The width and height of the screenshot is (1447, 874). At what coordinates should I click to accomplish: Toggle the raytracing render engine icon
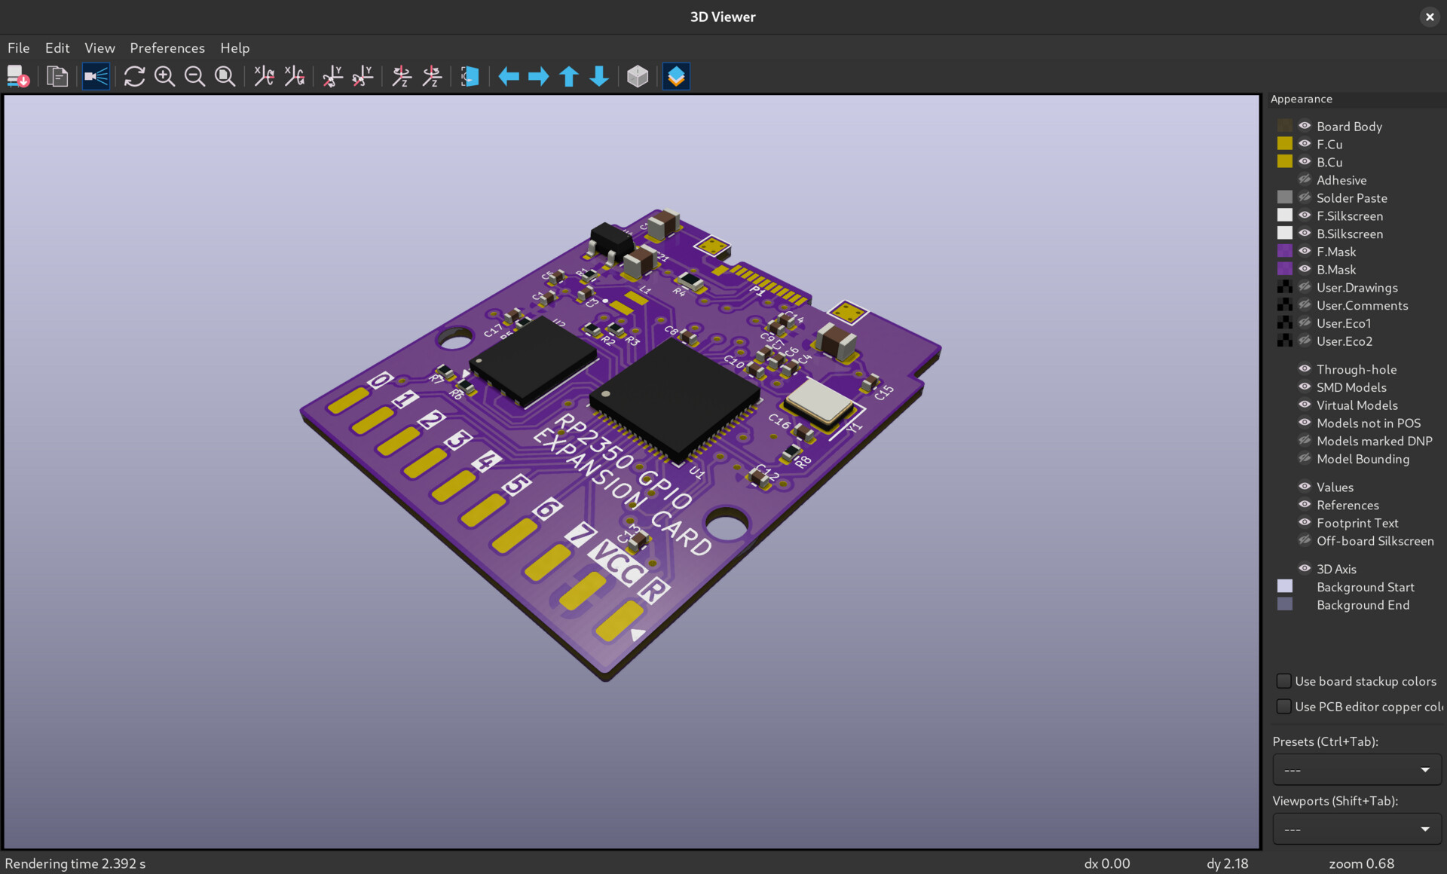[96, 76]
